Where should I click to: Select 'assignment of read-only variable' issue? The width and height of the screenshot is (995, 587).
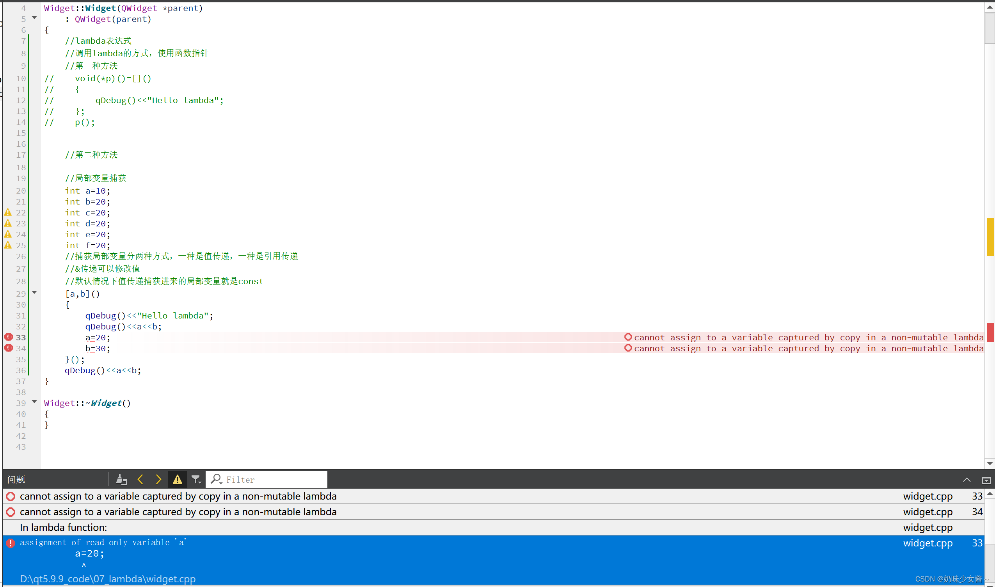(x=493, y=560)
